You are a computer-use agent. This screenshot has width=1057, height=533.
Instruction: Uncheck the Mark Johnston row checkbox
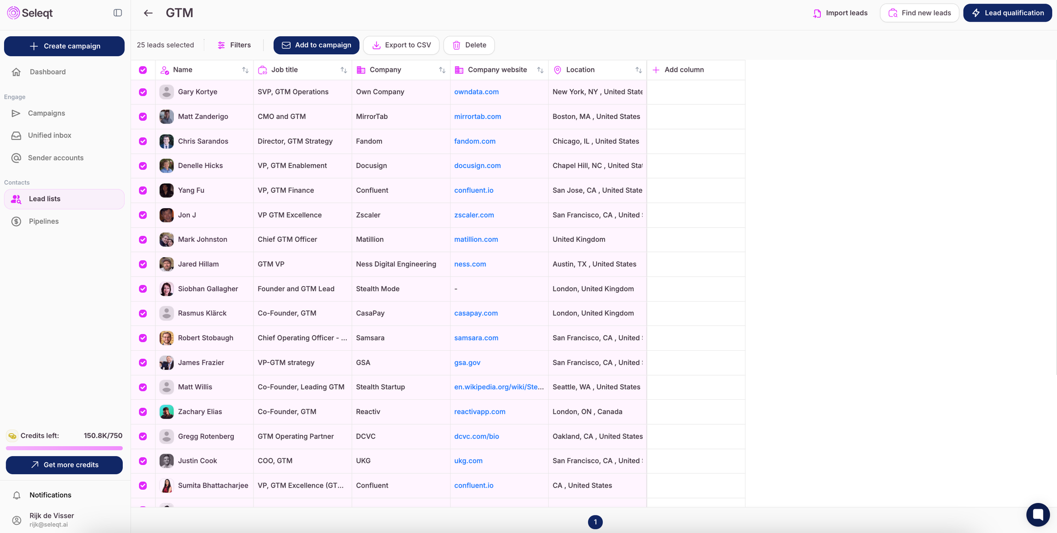point(143,240)
